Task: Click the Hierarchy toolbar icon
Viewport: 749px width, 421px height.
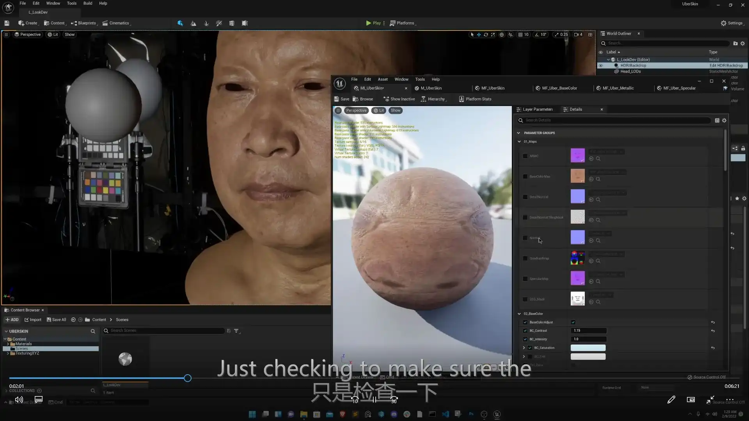Action: click(x=424, y=99)
